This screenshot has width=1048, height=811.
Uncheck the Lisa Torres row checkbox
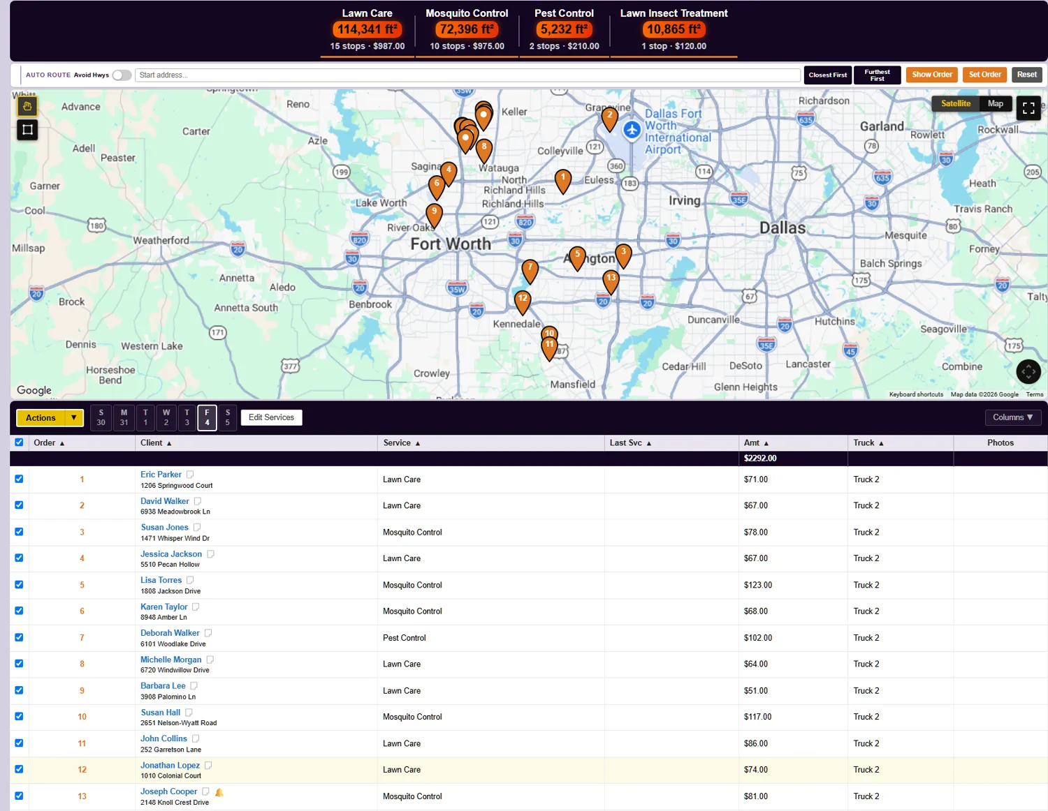[x=19, y=585]
